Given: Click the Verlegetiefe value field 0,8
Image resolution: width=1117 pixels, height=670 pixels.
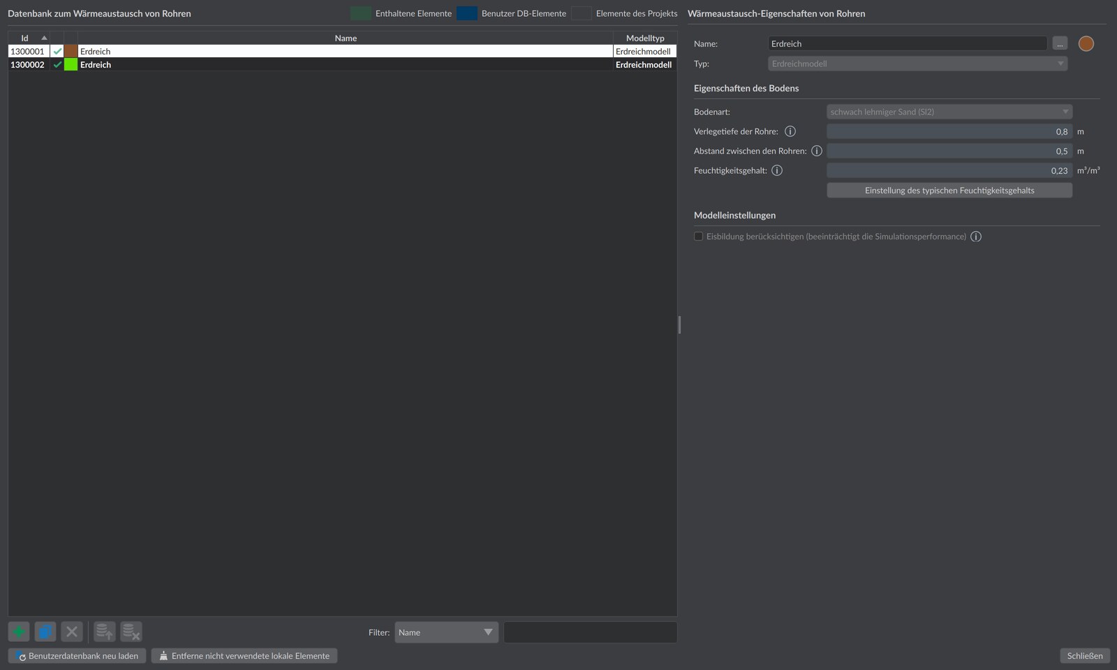Looking at the screenshot, I should coord(949,131).
